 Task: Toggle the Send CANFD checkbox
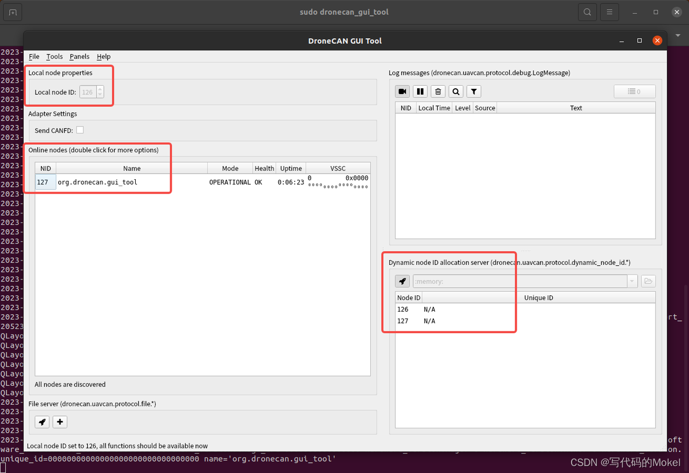tap(80, 130)
